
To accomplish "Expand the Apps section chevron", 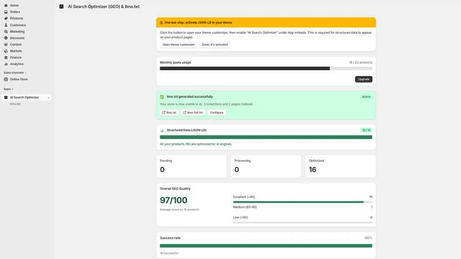I will pos(12,89).
